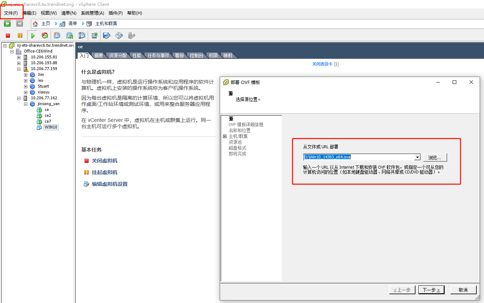Click the USB device connect icon
Screen dimensions: 484x303
[x=132, y=35]
